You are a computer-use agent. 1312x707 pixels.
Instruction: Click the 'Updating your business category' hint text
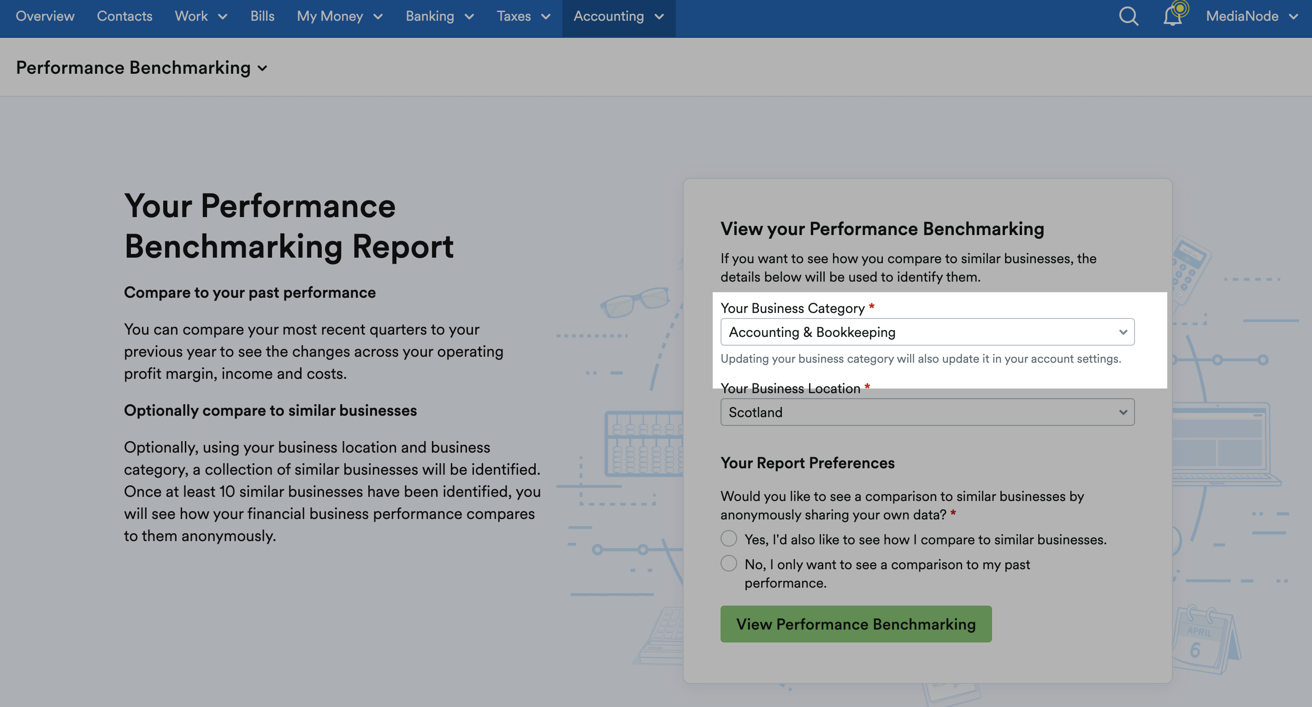[920, 359]
